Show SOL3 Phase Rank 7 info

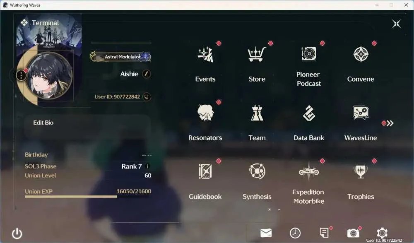click(x=148, y=166)
